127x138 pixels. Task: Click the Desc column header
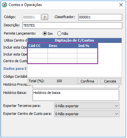click(x=62, y=46)
